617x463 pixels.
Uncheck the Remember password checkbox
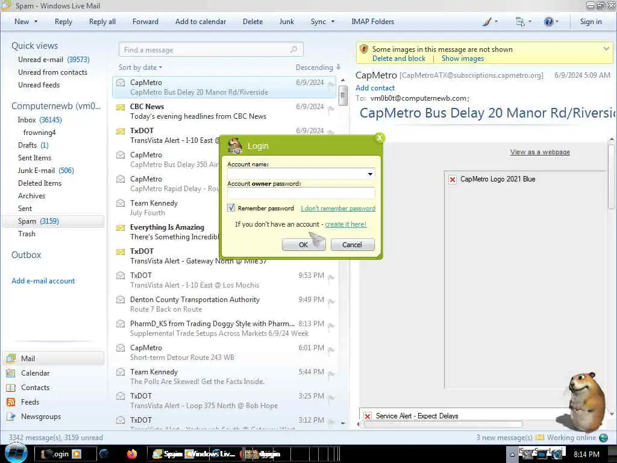pos(231,208)
